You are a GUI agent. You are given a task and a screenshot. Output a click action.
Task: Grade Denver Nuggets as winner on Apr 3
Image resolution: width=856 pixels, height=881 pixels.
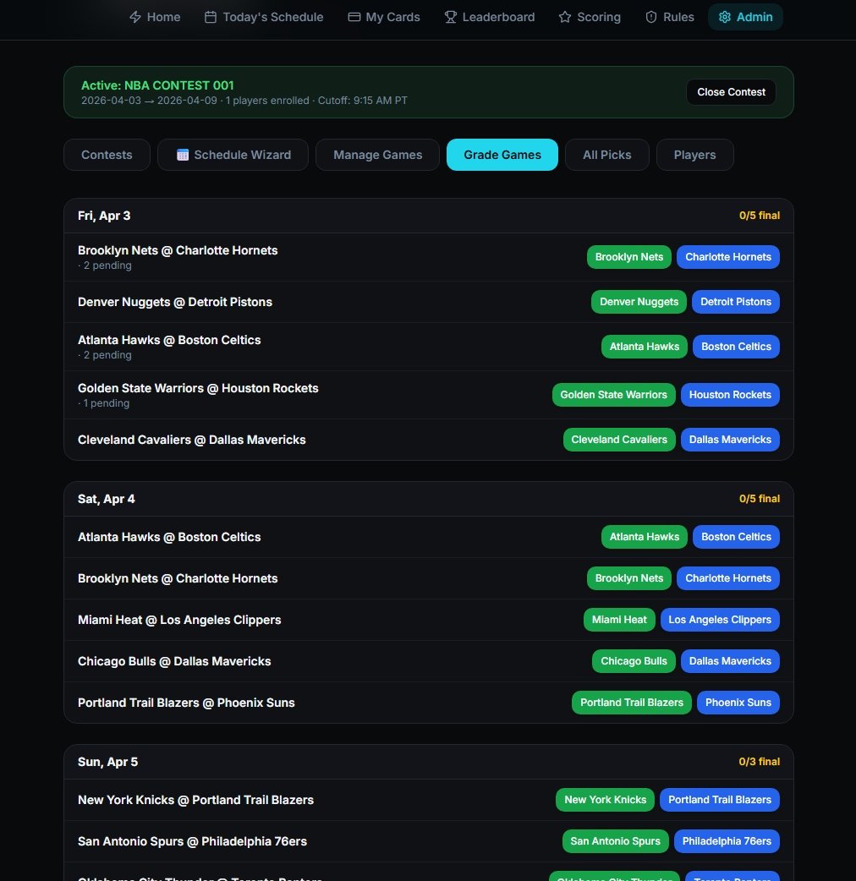[x=639, y=302]
